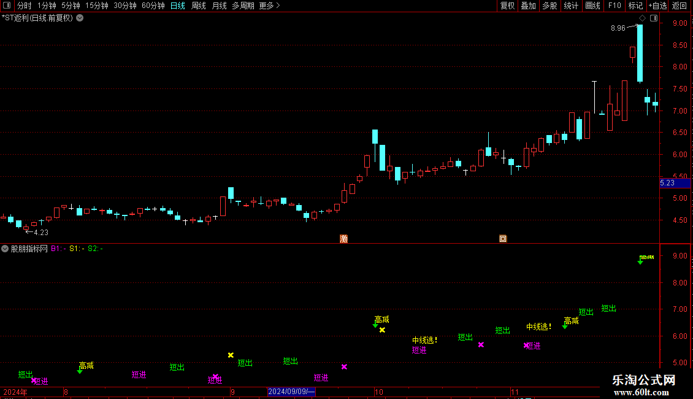The width and height of the screenshot is (693, 399).
Task: Click 返回 to go back
Action: point(680,6)
